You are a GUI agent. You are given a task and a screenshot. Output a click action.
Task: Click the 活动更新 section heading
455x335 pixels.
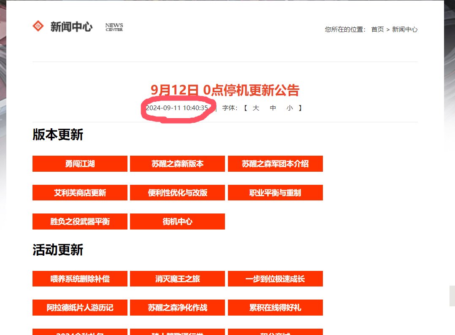click(x=58, y=250)
